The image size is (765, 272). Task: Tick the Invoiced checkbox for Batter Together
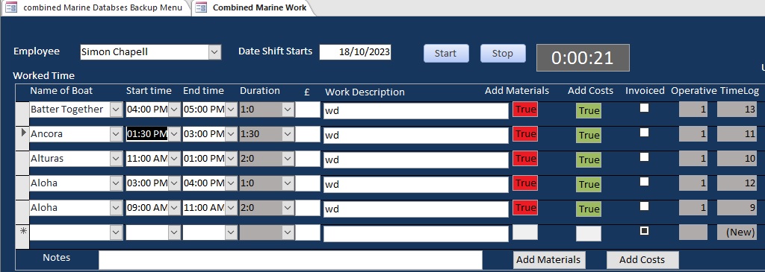coord(645,108)
